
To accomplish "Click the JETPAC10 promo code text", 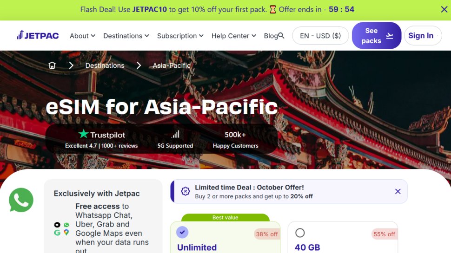I will [x=150, y=9].
